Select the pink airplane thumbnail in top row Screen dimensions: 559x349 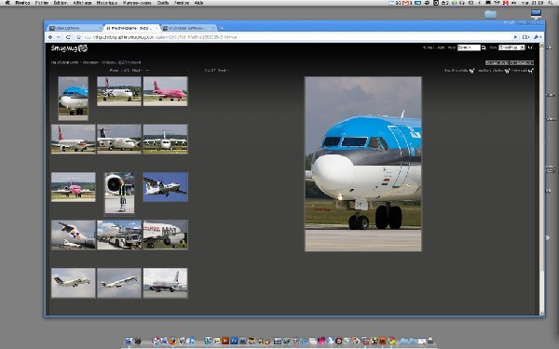tap(165, 91)
